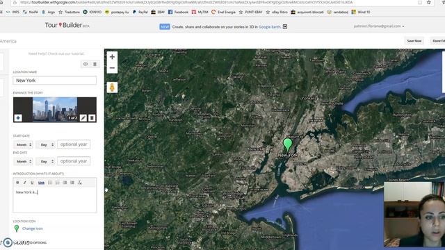Open the NoiPA bookmark
Viewport: 445px width, 250px height.
point(31,12)
